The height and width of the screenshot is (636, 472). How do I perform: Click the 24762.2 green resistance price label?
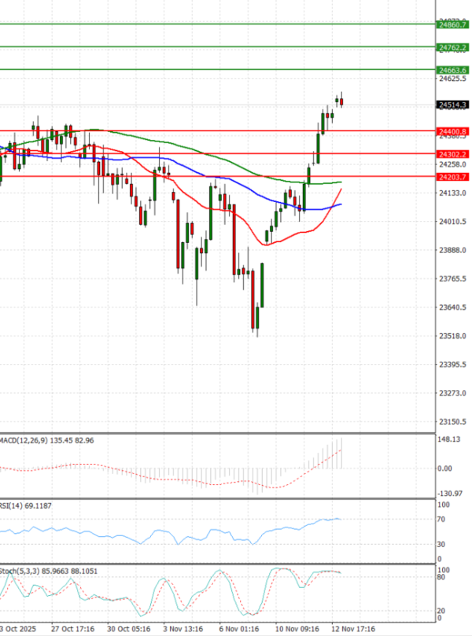pyautogui.click(x=453, y=48)
